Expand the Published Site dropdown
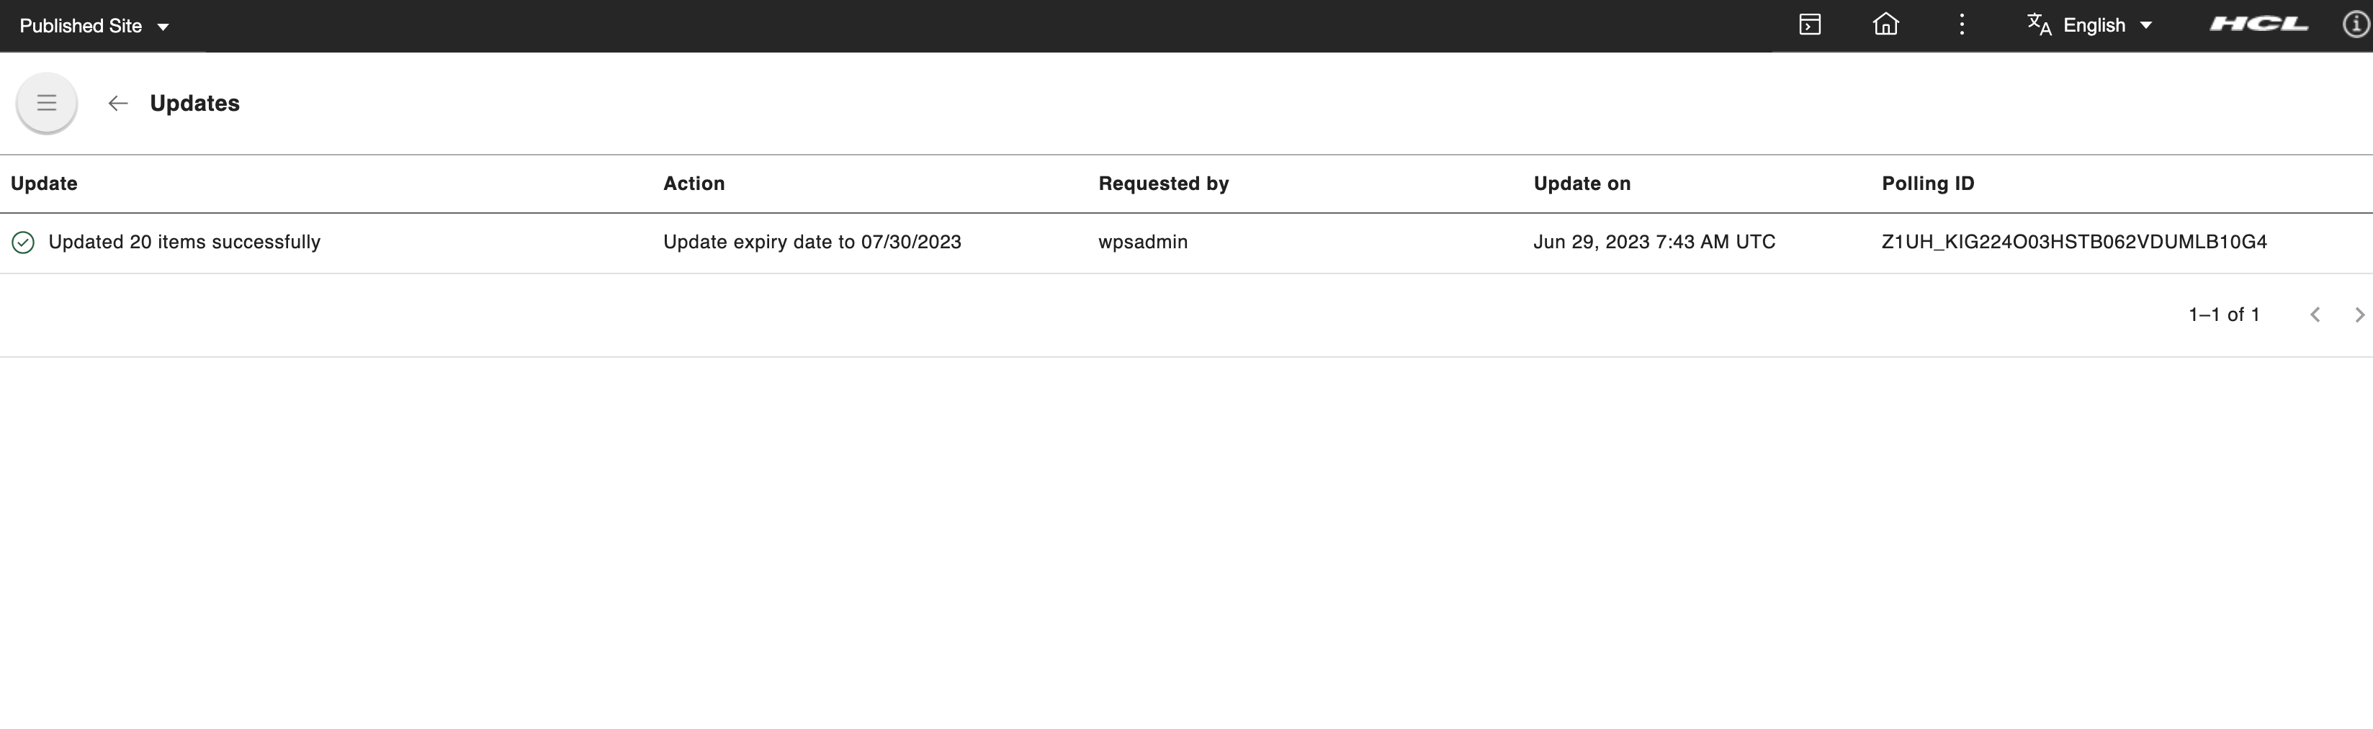Screen dimensions: 2373x729 pyautogui.click(x=94, y=26)
